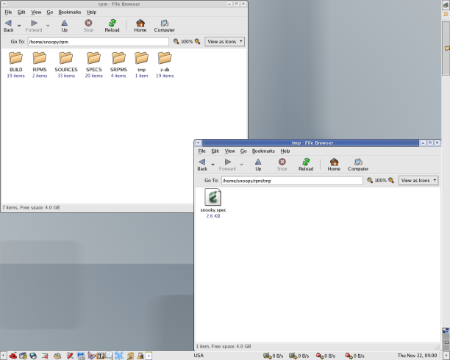The image size is (450, 360).
Task: Open Help menu in tmp File Browser
Action: (x=285, y=151)
